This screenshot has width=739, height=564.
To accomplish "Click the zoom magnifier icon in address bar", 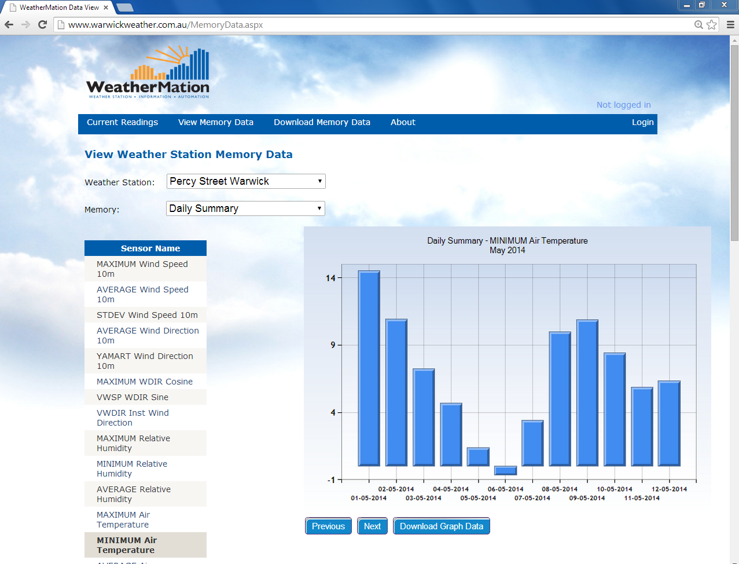I will (x=698, y=24).
